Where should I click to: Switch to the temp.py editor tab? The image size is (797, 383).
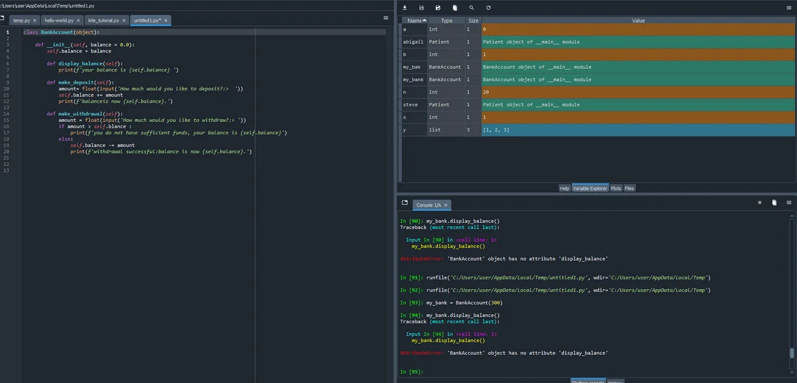tap(21, 20)
